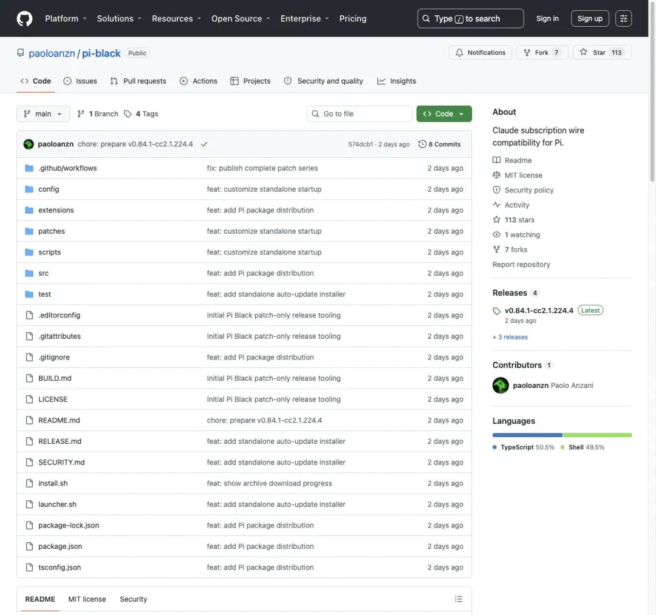Click the Star icon to star pi-black

(x=583, y=52)
